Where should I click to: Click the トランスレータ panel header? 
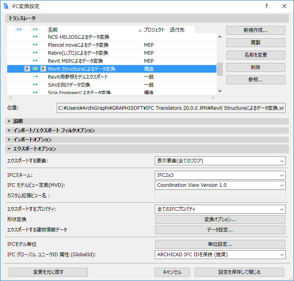147,18
